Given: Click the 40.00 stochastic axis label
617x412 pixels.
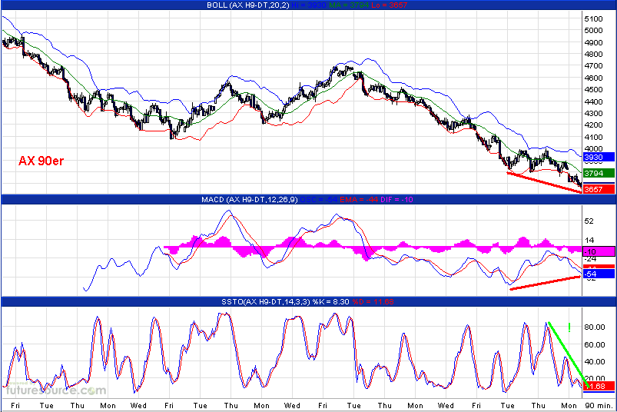Looking at the screenshot, I should [x=595, y=361].
